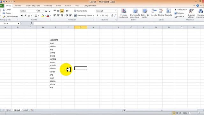Apply percent style format
The height and width of the screenshot is (115, 204).
click(103, 16)
